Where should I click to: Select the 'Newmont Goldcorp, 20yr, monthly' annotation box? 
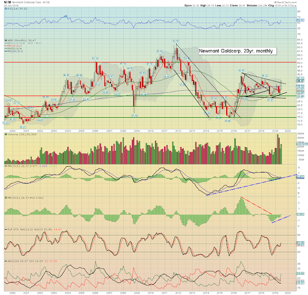click(237, 51)
